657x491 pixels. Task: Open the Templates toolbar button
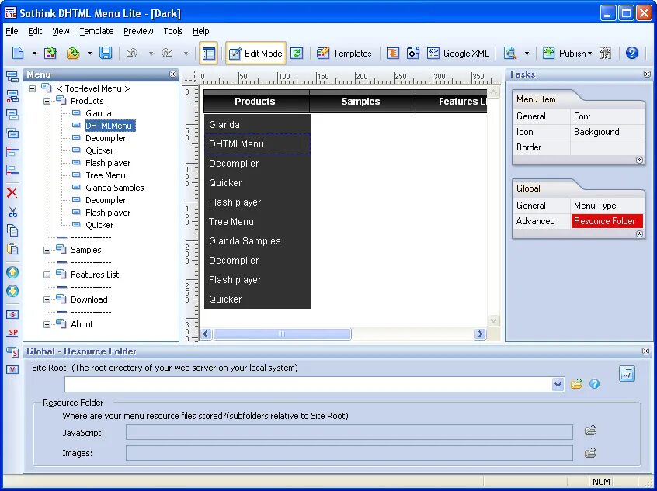[345, 54]
